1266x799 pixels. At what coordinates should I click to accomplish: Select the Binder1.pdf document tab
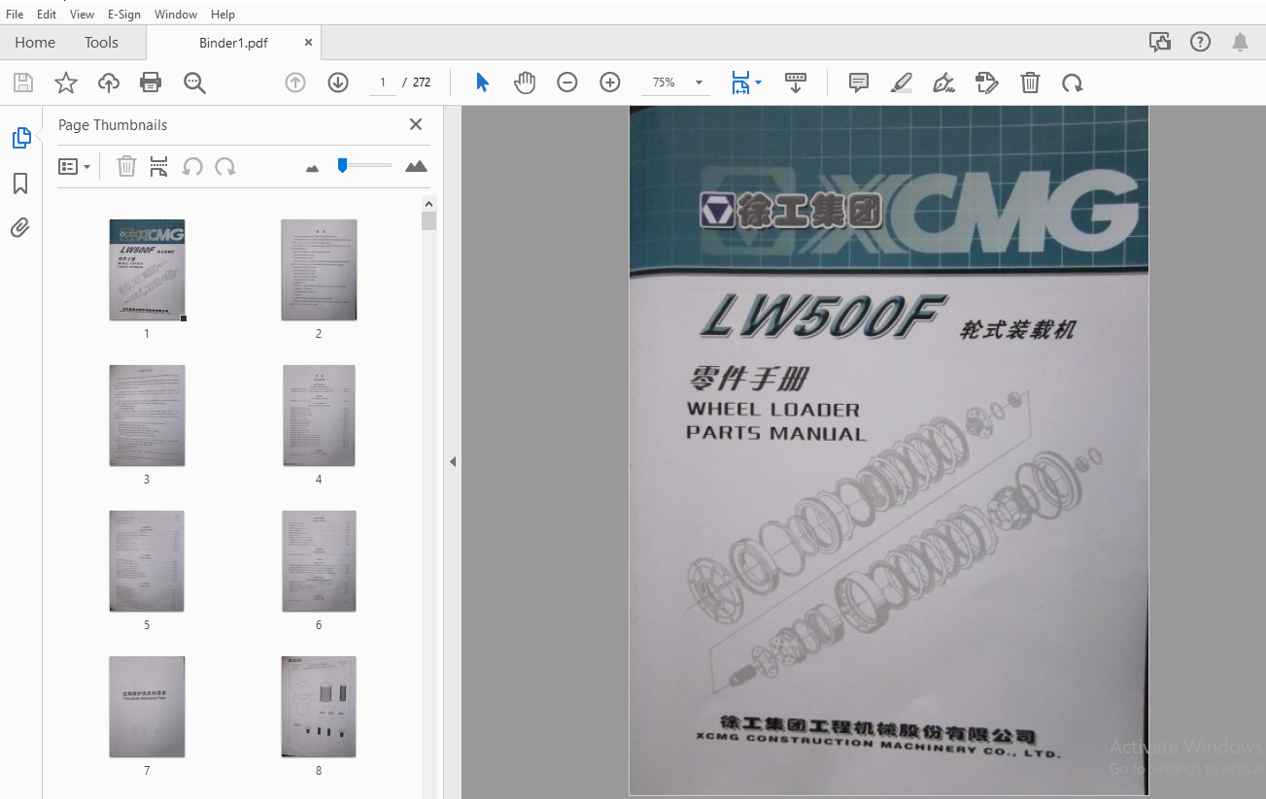(x=233, y=43)
